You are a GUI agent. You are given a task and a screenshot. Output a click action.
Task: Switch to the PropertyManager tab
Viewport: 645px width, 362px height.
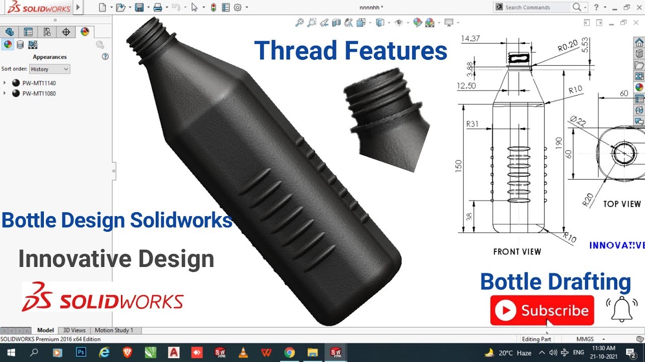28,32
